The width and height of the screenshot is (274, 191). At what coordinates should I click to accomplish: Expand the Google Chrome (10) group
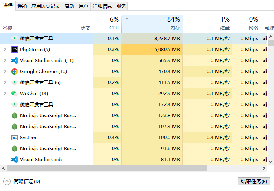tap(5, 72)
